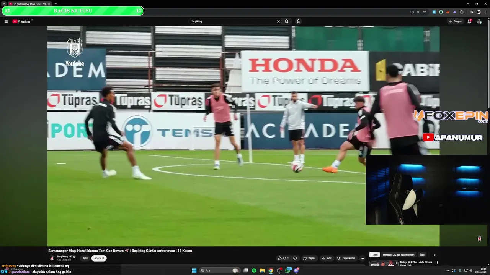Click the teal circle extension icon
Viewport: 490px width, 275px height.
[x=441, y=12]
